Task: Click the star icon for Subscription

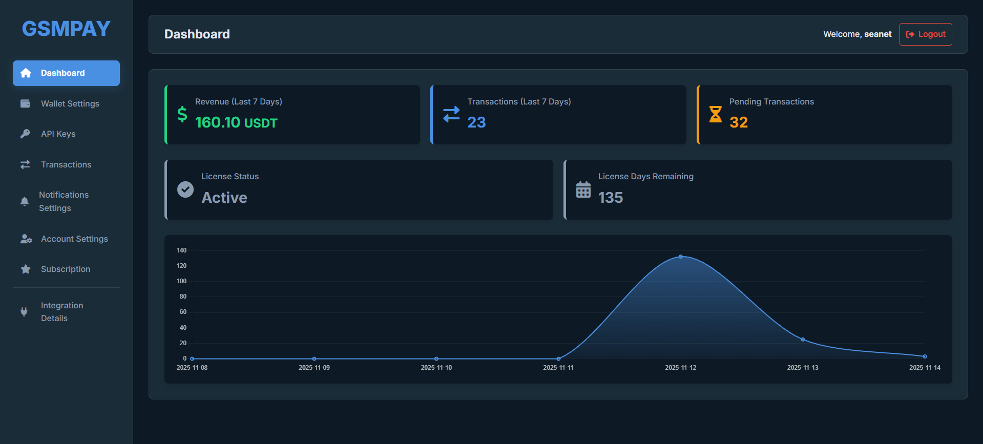Action: click(x=26, y=269)
